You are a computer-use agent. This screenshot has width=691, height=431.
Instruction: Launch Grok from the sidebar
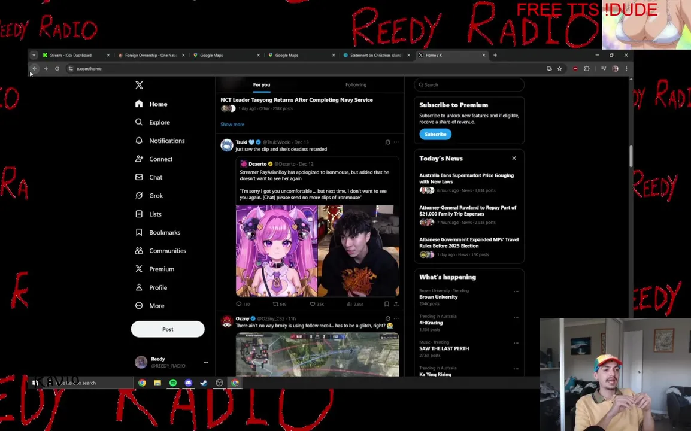point(149,196)
